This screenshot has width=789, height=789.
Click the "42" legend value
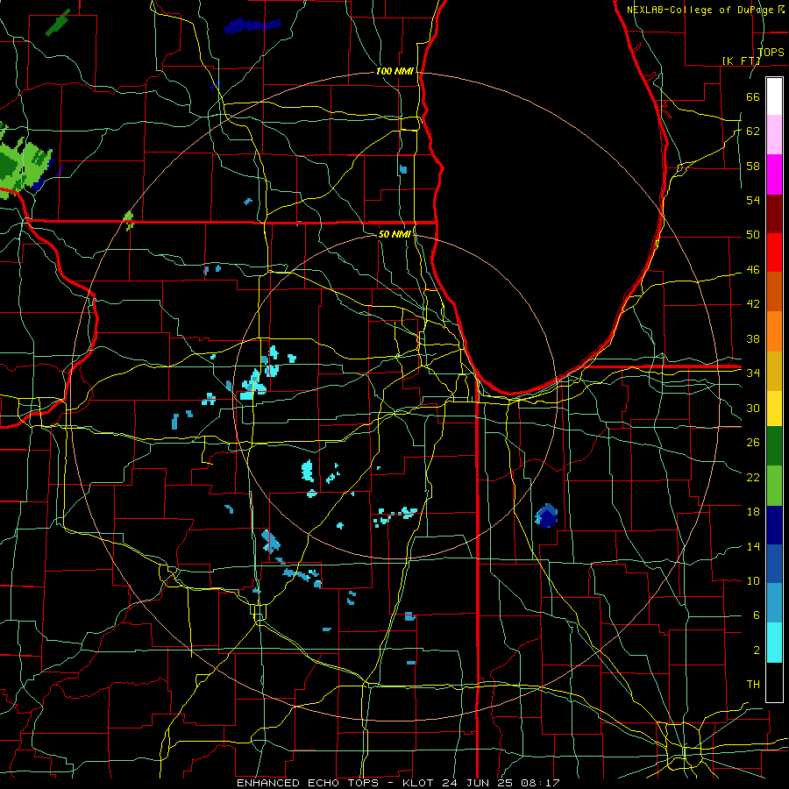[x=753, y=304]
